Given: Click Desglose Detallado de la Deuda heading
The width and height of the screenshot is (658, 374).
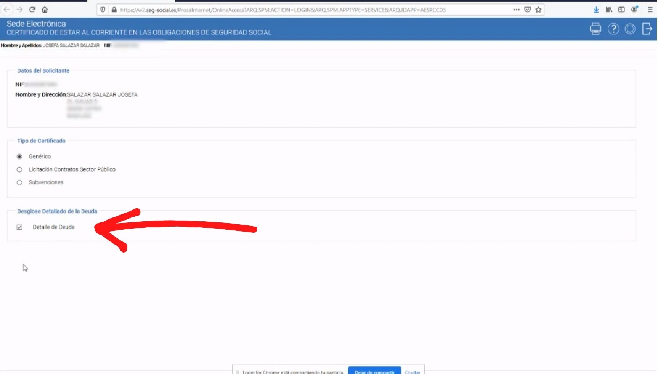Looking at the screenshot, I should 57,211.
